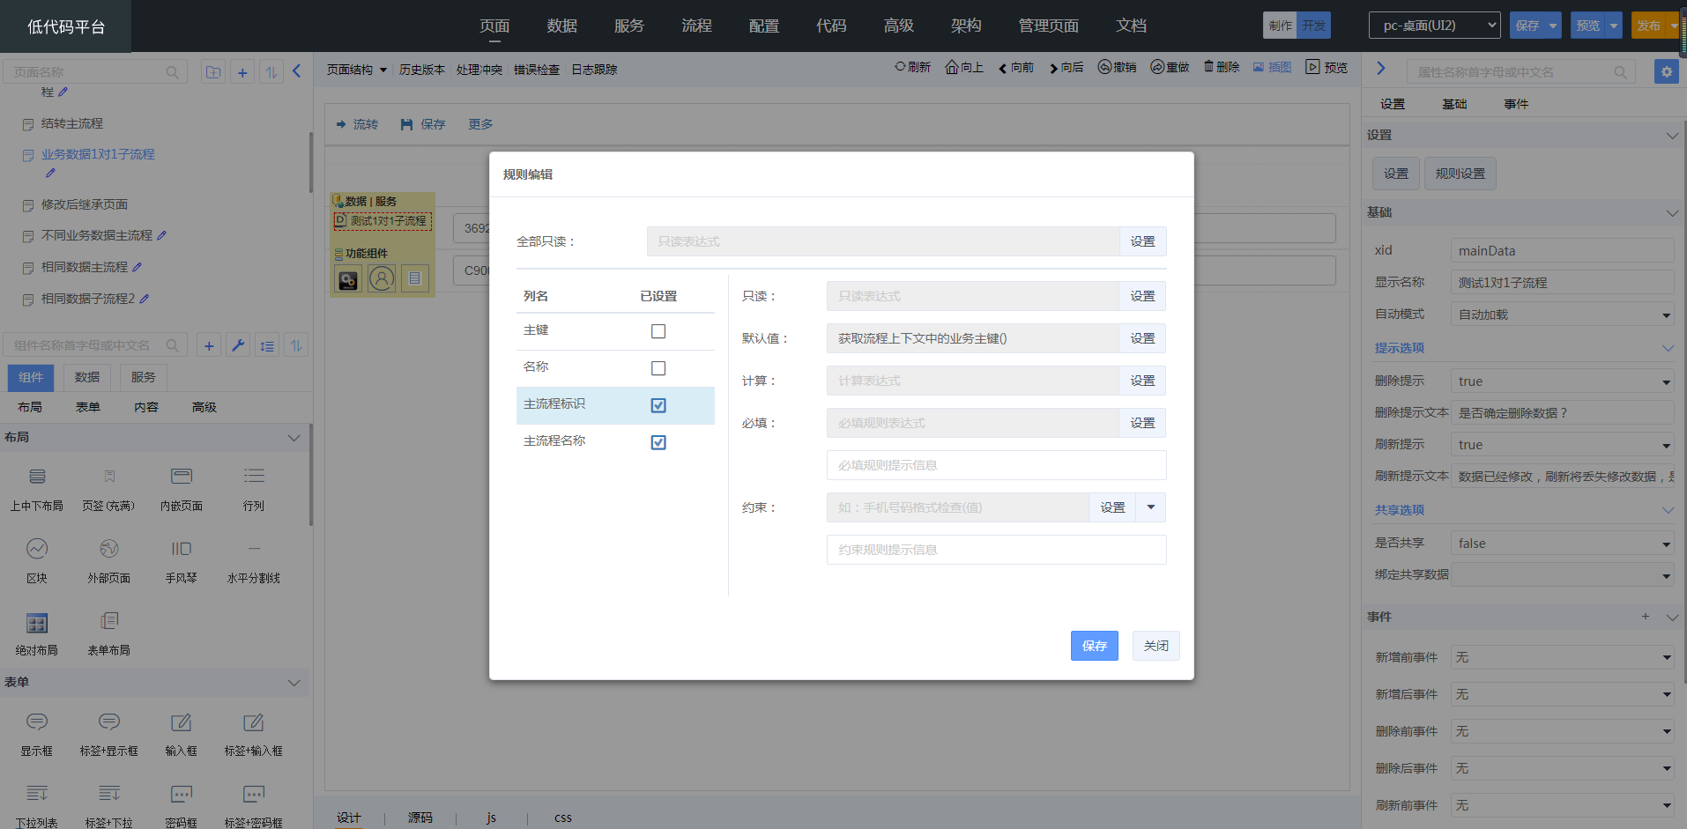Viewport: 1687px width, 829px height.
Task: Select the absolute layout (绝对布局) component icon
Action: (x=37, y=623)
